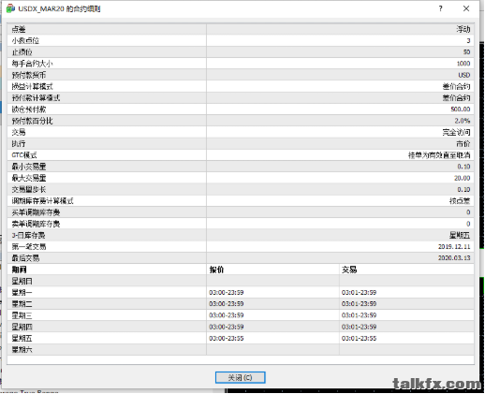Click 星期五 trade time 03:01-23:55
The image size is (485, 394).
[359, 339]
